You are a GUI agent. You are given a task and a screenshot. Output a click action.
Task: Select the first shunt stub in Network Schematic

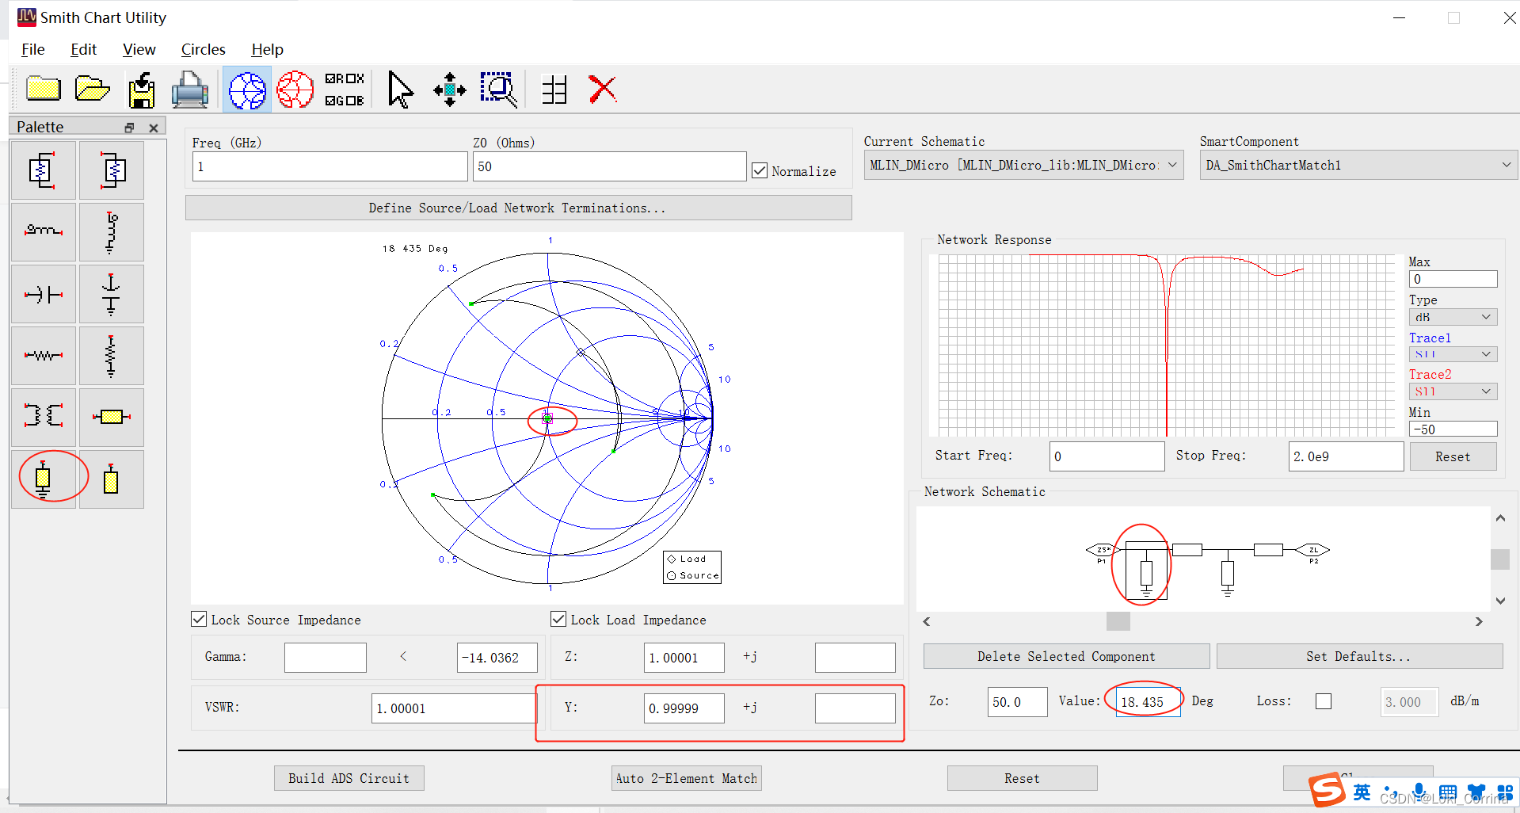click(x=1146, y=572)
